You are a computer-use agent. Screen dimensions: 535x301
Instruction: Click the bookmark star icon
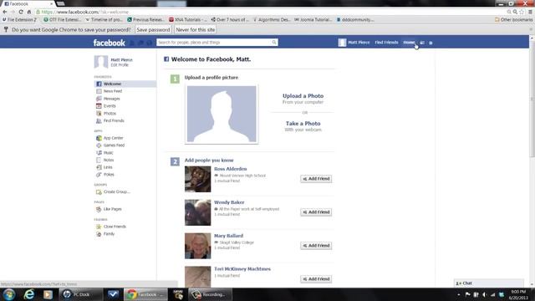pyautogui.click(x=522, y=12)
